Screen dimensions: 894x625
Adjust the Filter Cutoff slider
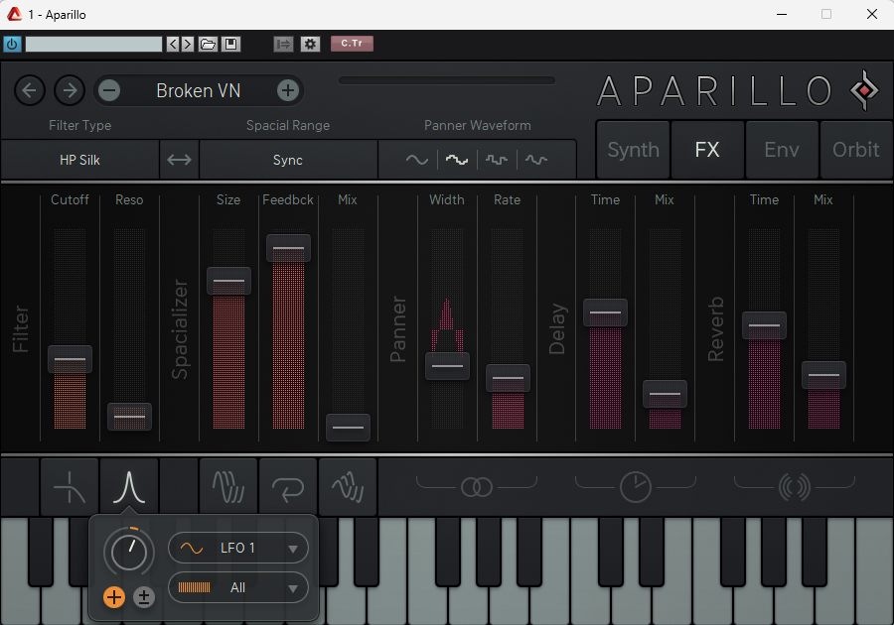[71, 359]
